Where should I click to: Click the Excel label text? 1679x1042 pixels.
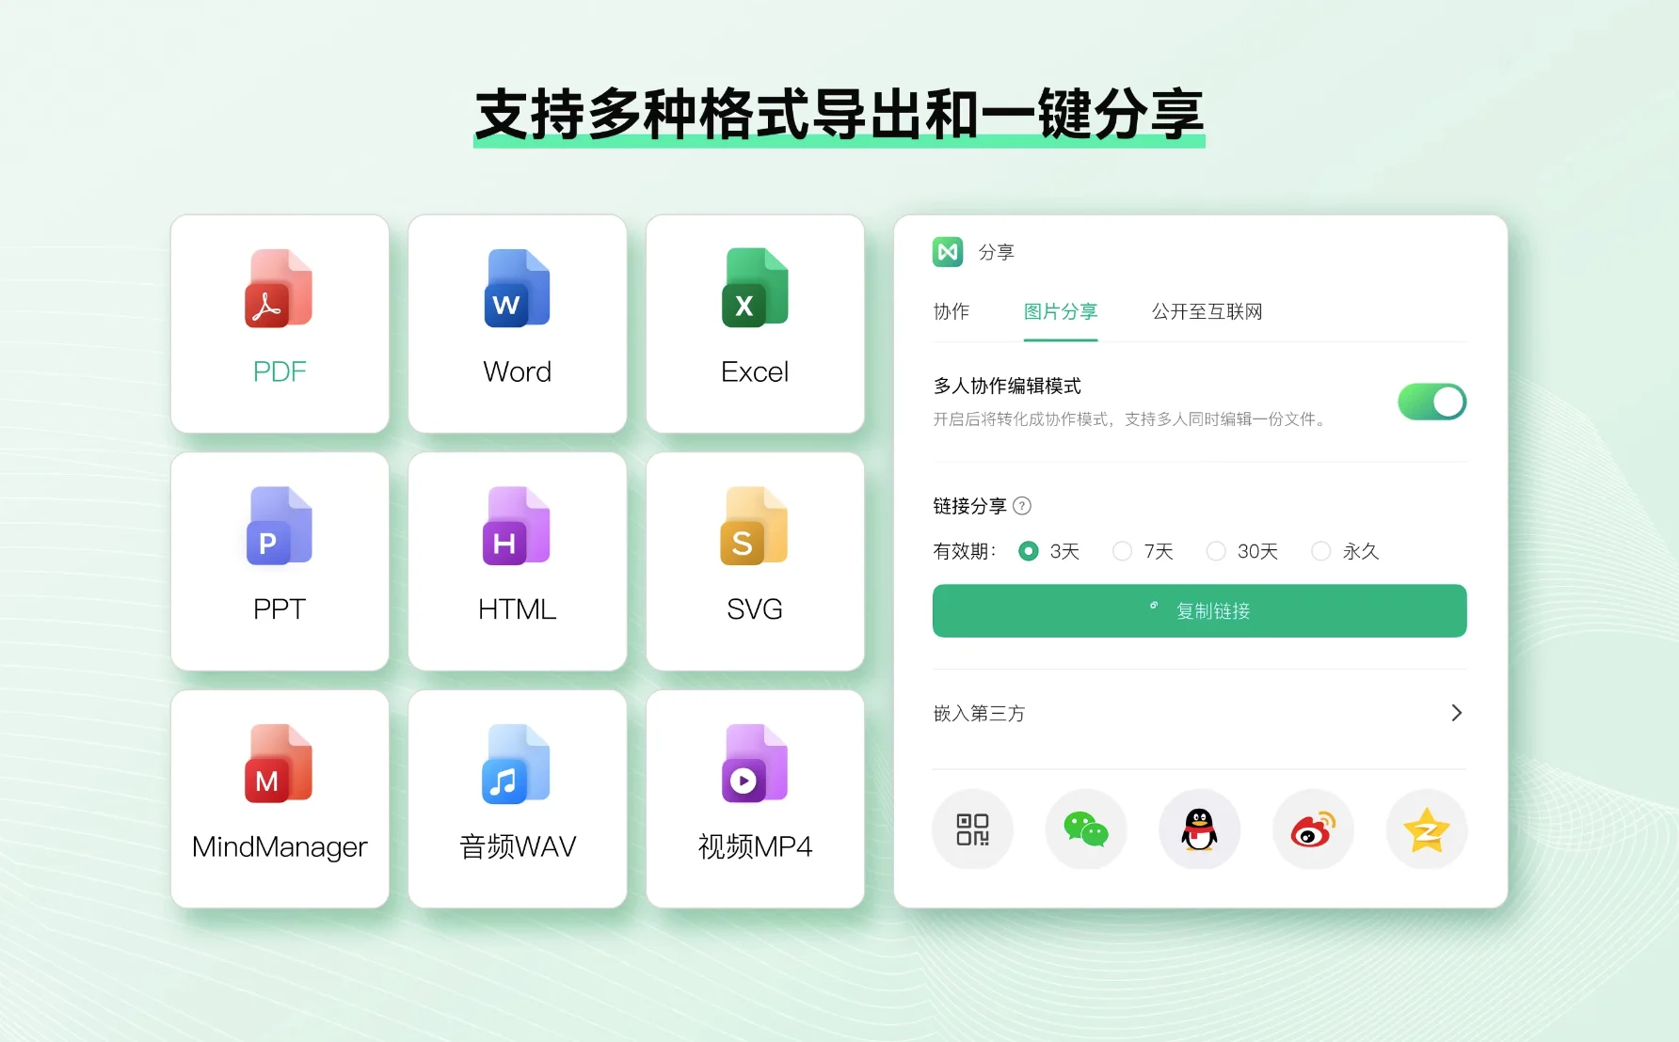click(755, 371)
